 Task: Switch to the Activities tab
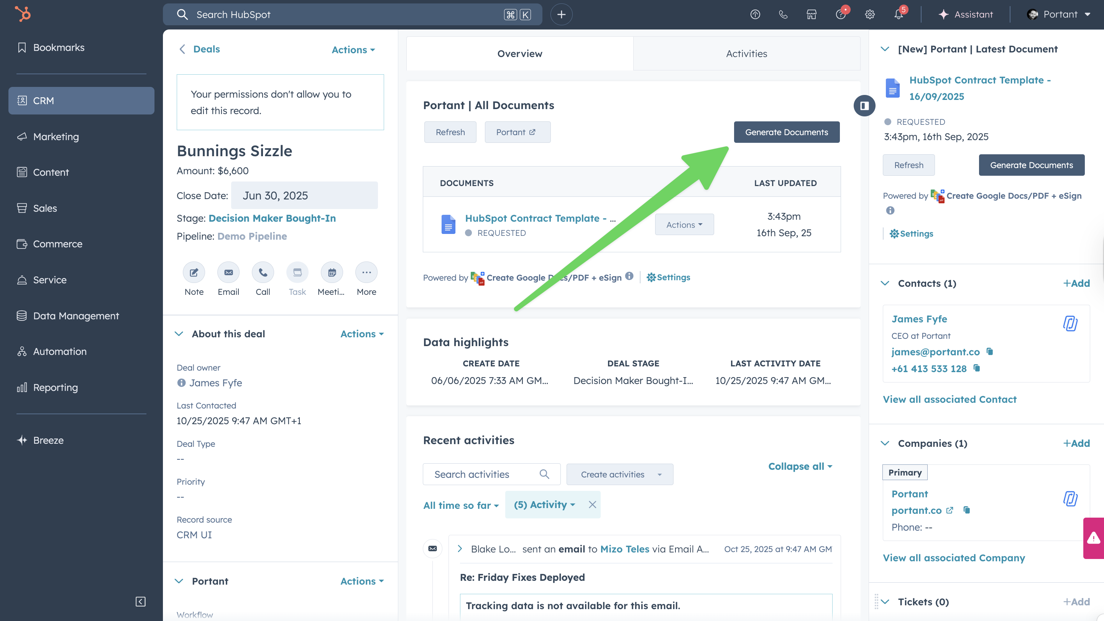(x=746, y=54)
